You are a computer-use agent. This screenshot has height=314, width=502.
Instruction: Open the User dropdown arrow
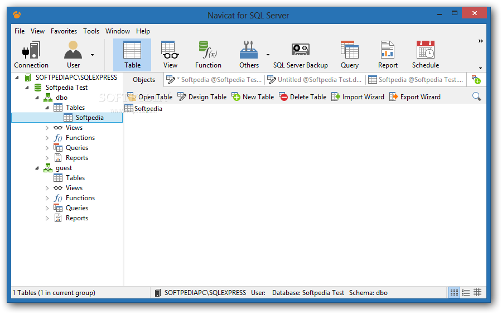coord(92,55)
